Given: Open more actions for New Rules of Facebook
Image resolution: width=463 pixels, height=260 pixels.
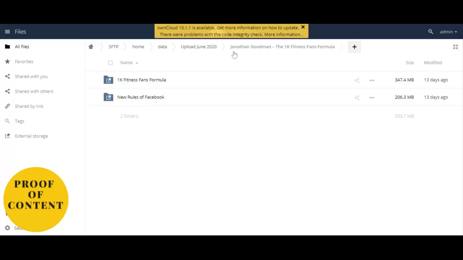Looking at the screenshot, I should (371, 97).
